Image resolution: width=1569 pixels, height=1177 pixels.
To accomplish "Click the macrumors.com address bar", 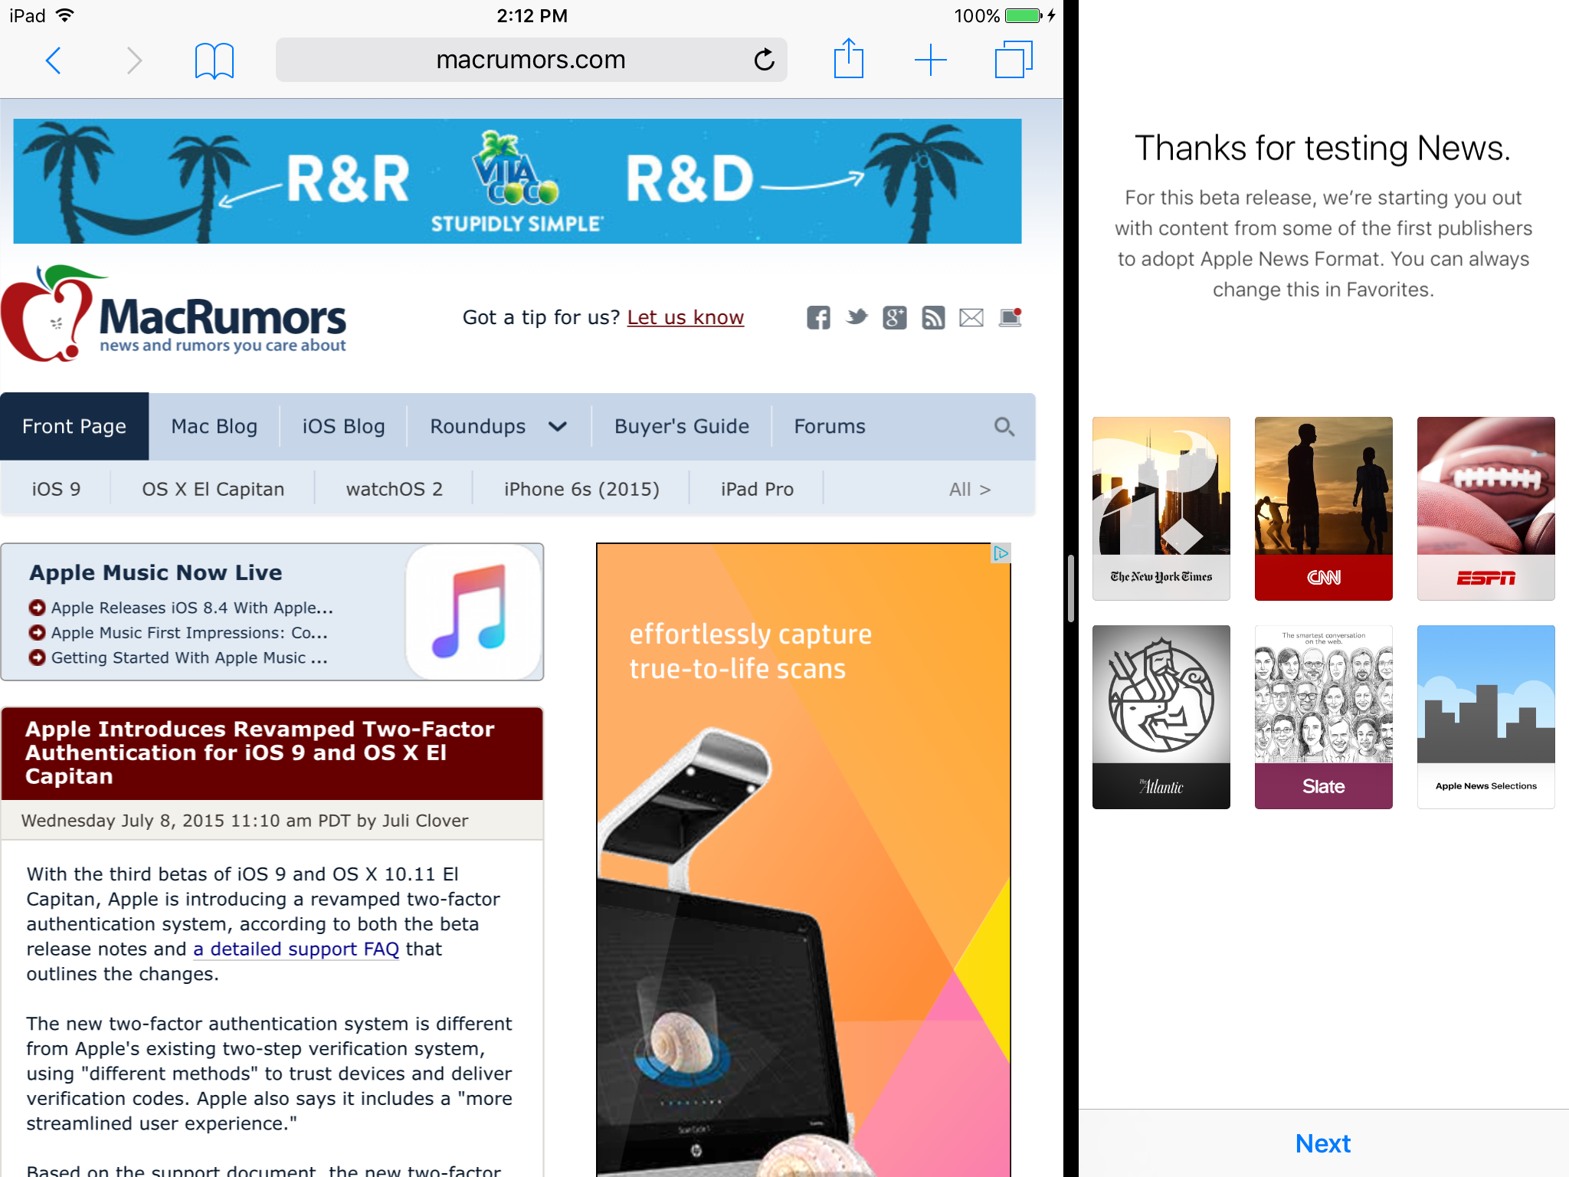I will click(x=531, y=60).
